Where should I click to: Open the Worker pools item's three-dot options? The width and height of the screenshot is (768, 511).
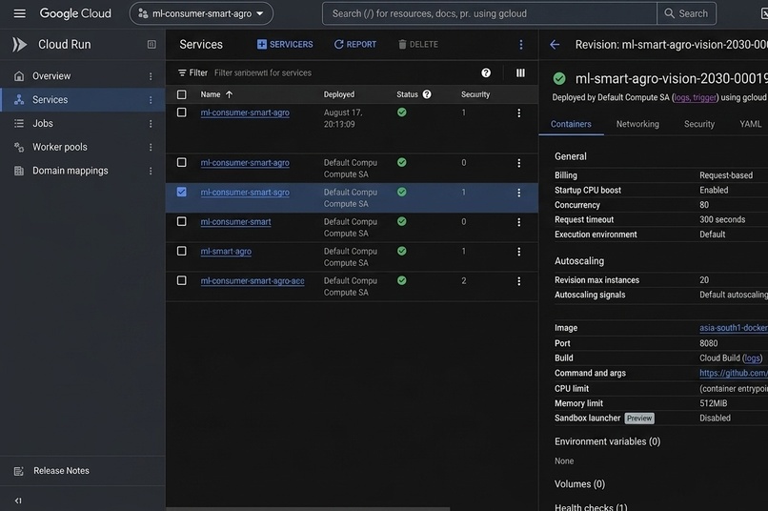151,147
